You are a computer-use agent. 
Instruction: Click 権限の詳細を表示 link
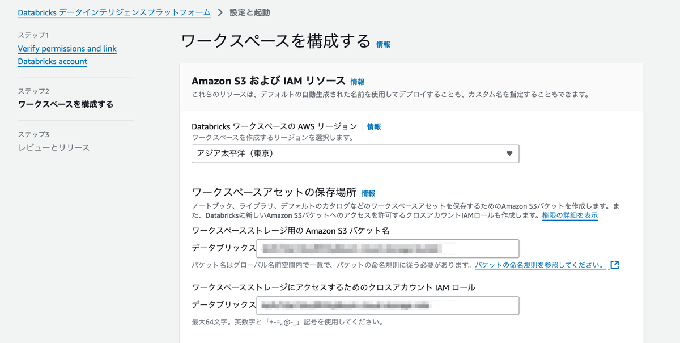click(569, 215)
